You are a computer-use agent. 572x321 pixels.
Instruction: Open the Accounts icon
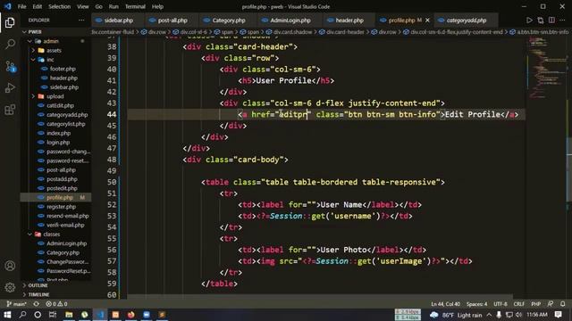coord(10,266)
